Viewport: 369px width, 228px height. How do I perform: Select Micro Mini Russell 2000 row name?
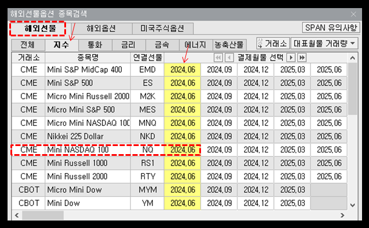pyautogui.click(x=88, y=96)
